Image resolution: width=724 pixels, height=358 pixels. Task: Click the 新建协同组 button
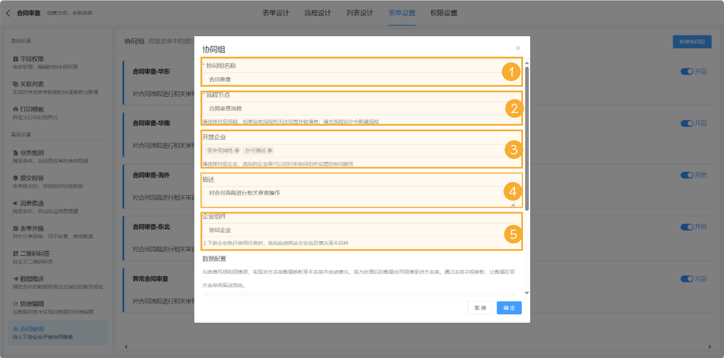tap(691, 42)
